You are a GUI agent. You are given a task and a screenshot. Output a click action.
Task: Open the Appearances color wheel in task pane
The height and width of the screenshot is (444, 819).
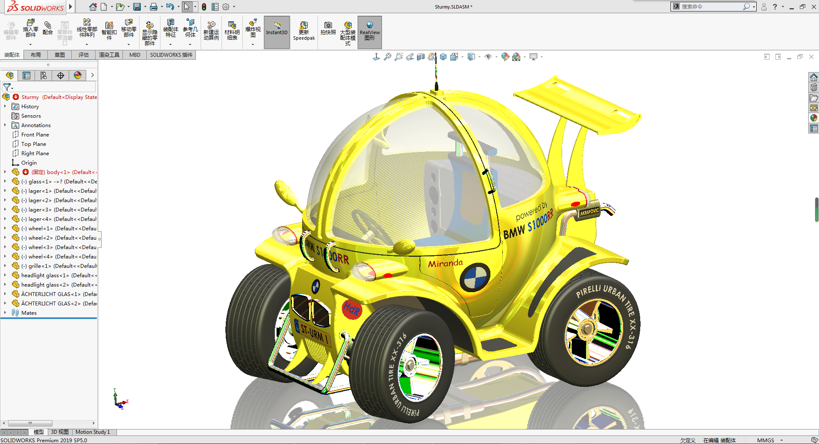coord(813,118)
